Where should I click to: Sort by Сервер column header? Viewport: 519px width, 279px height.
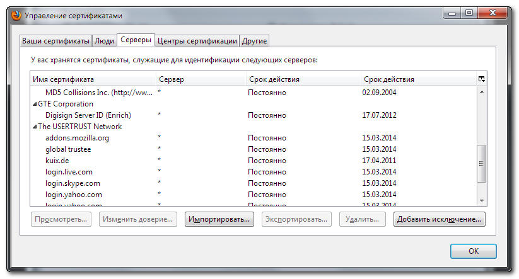tap(201, 79)
